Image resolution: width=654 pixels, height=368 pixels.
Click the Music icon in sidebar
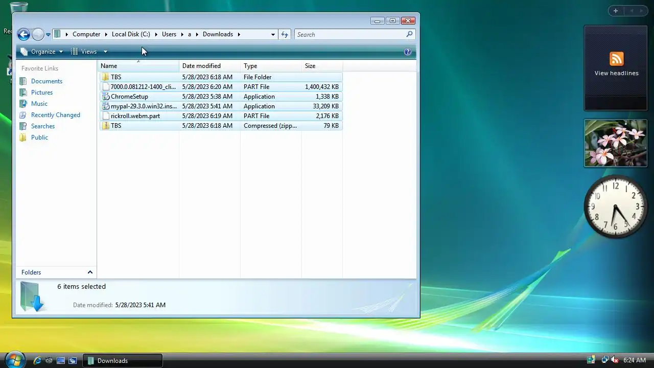23,104
